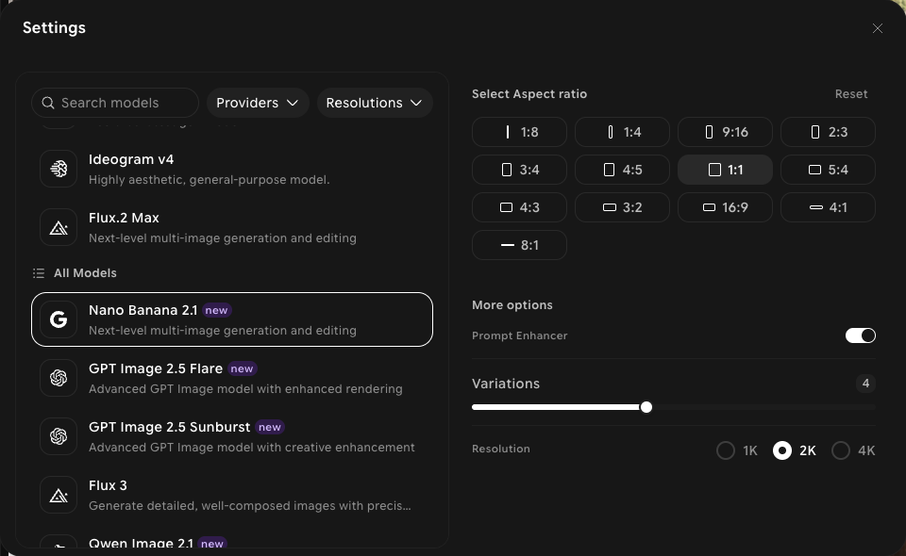This screenshot has width=906, height=556.
Task: Choose the 3:2 aspect ratio
Action: point(622,207)
